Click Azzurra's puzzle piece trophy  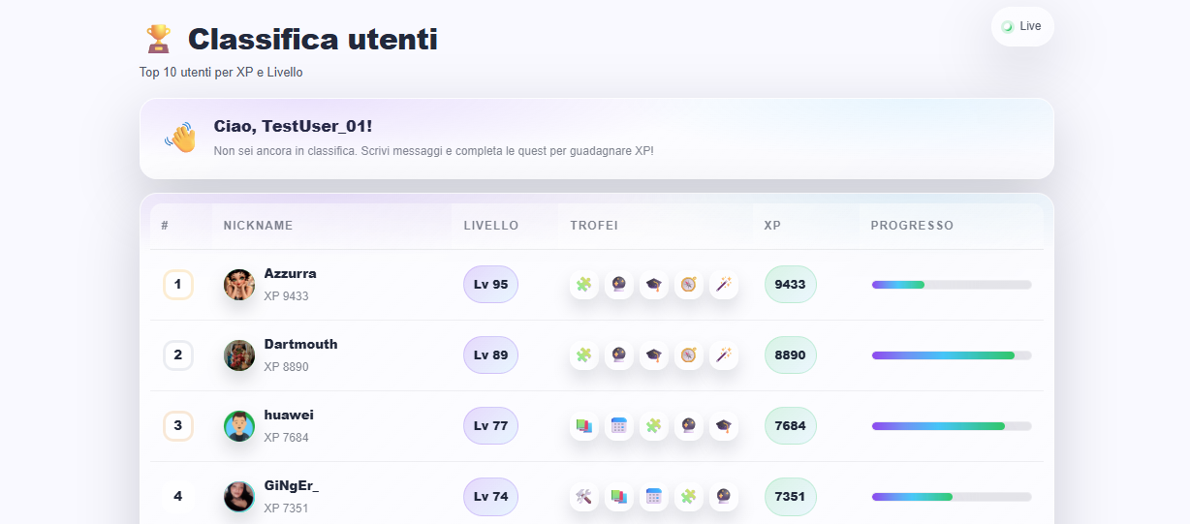583,285
